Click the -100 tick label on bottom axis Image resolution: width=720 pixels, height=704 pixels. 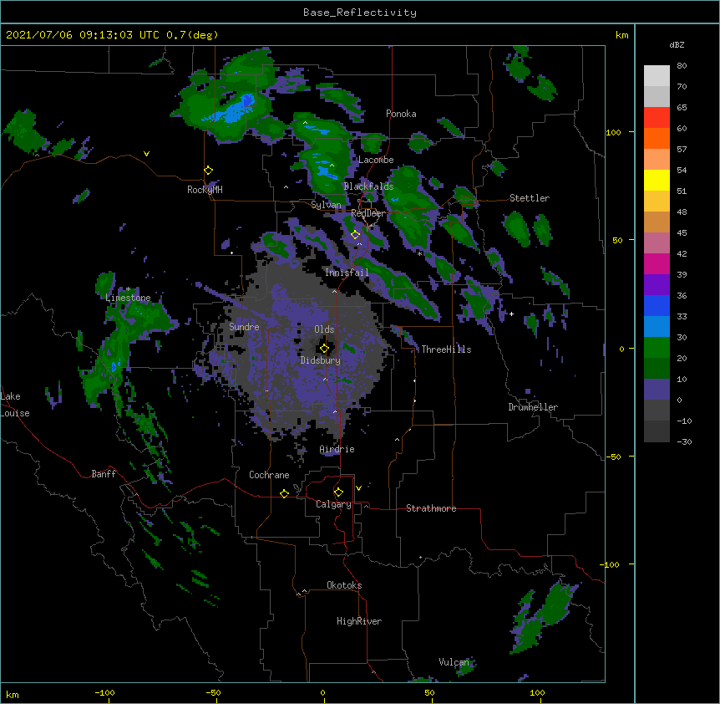click(105, 692)
